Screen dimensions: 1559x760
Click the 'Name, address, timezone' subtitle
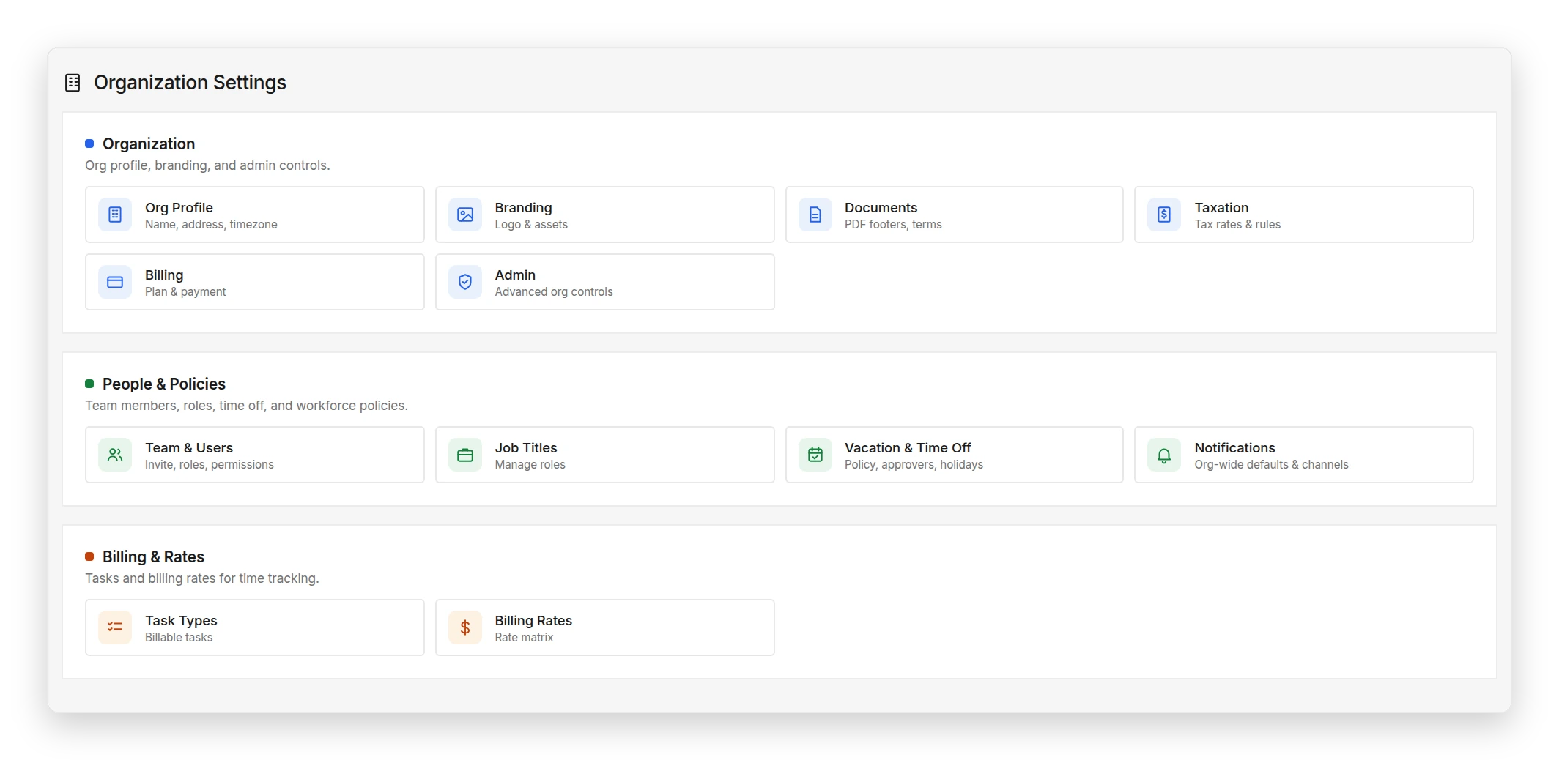tap(211, 225)
